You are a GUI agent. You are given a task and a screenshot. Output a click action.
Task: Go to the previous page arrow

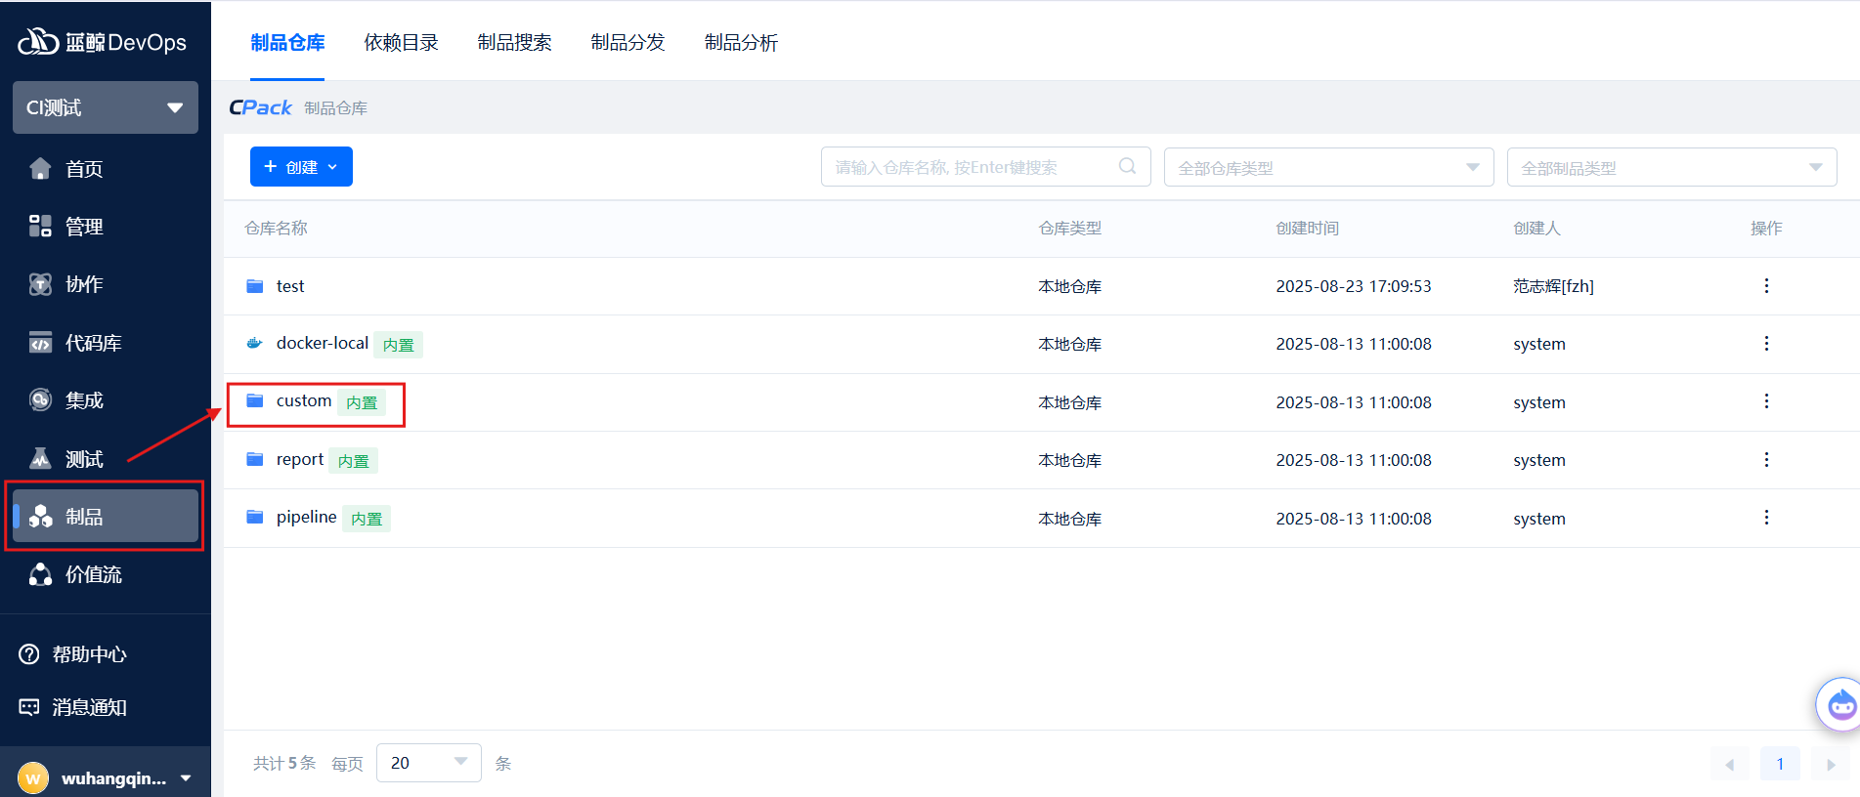(x=1729, y=764)
